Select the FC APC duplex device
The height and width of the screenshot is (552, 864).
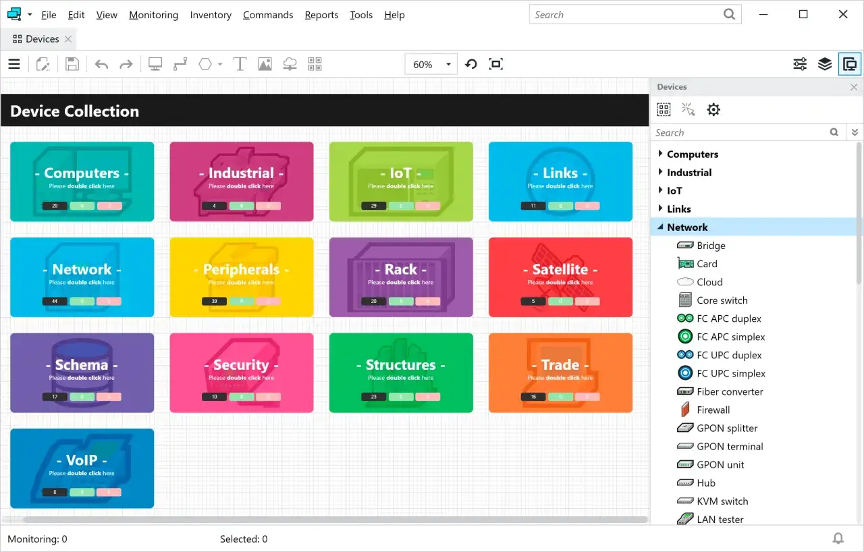729,319
